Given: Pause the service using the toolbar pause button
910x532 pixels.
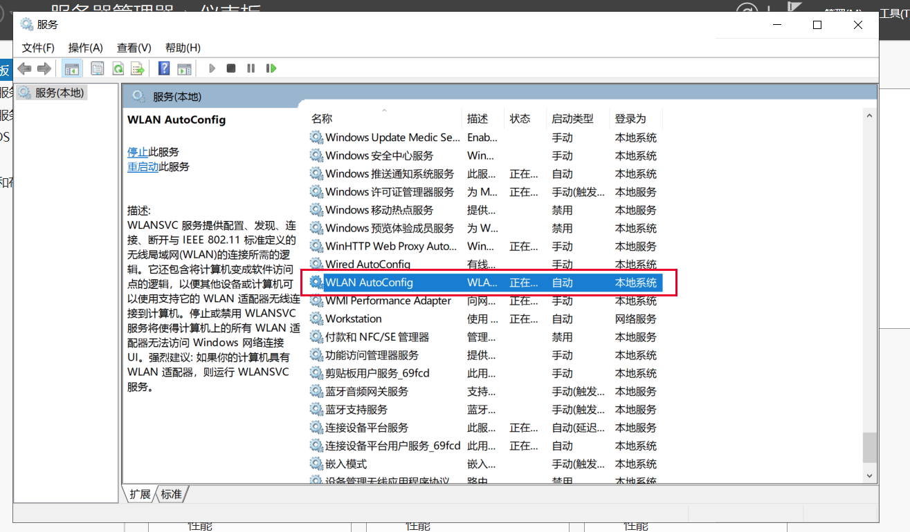Looking at the screenshot, I should (251, 68).
